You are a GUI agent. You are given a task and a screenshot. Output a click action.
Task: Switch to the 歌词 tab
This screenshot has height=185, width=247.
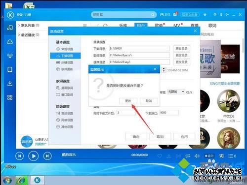pyautogui.click(x=212, y=26)
